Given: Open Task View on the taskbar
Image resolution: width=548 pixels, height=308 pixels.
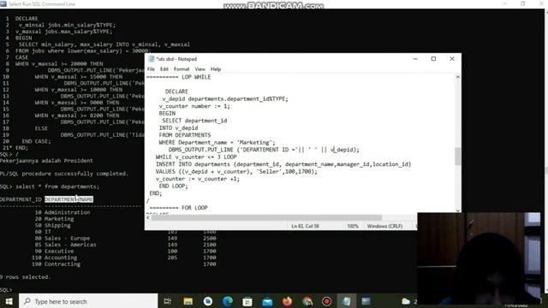Looking at the screenshot, I should click(168, 301).
